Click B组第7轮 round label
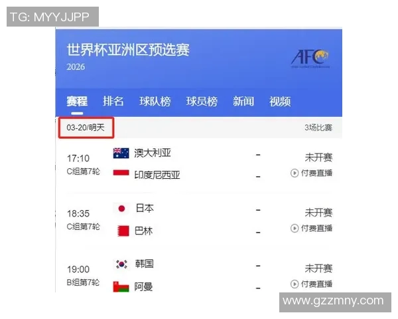Viewport: 398px width, 319px height. [x=84, y=282]
